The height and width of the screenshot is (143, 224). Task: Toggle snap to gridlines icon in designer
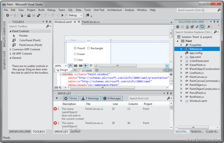coord(81,66)
